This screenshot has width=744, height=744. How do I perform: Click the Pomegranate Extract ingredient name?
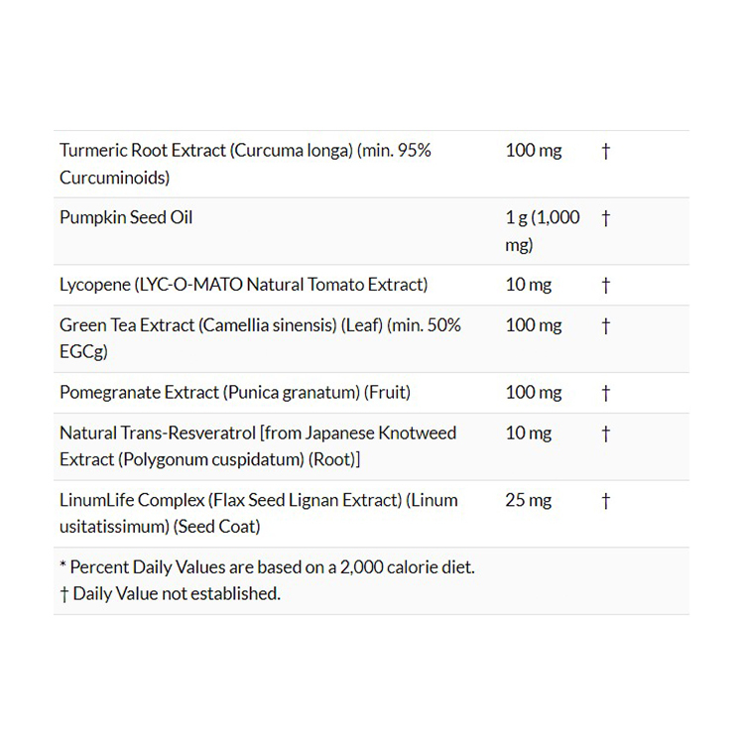[x=234, y=392]
